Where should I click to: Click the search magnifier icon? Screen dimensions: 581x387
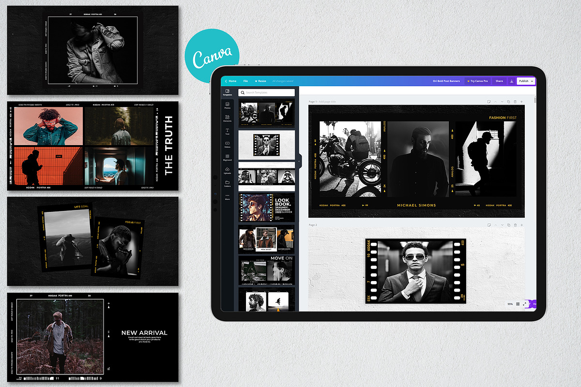point(243,92)
